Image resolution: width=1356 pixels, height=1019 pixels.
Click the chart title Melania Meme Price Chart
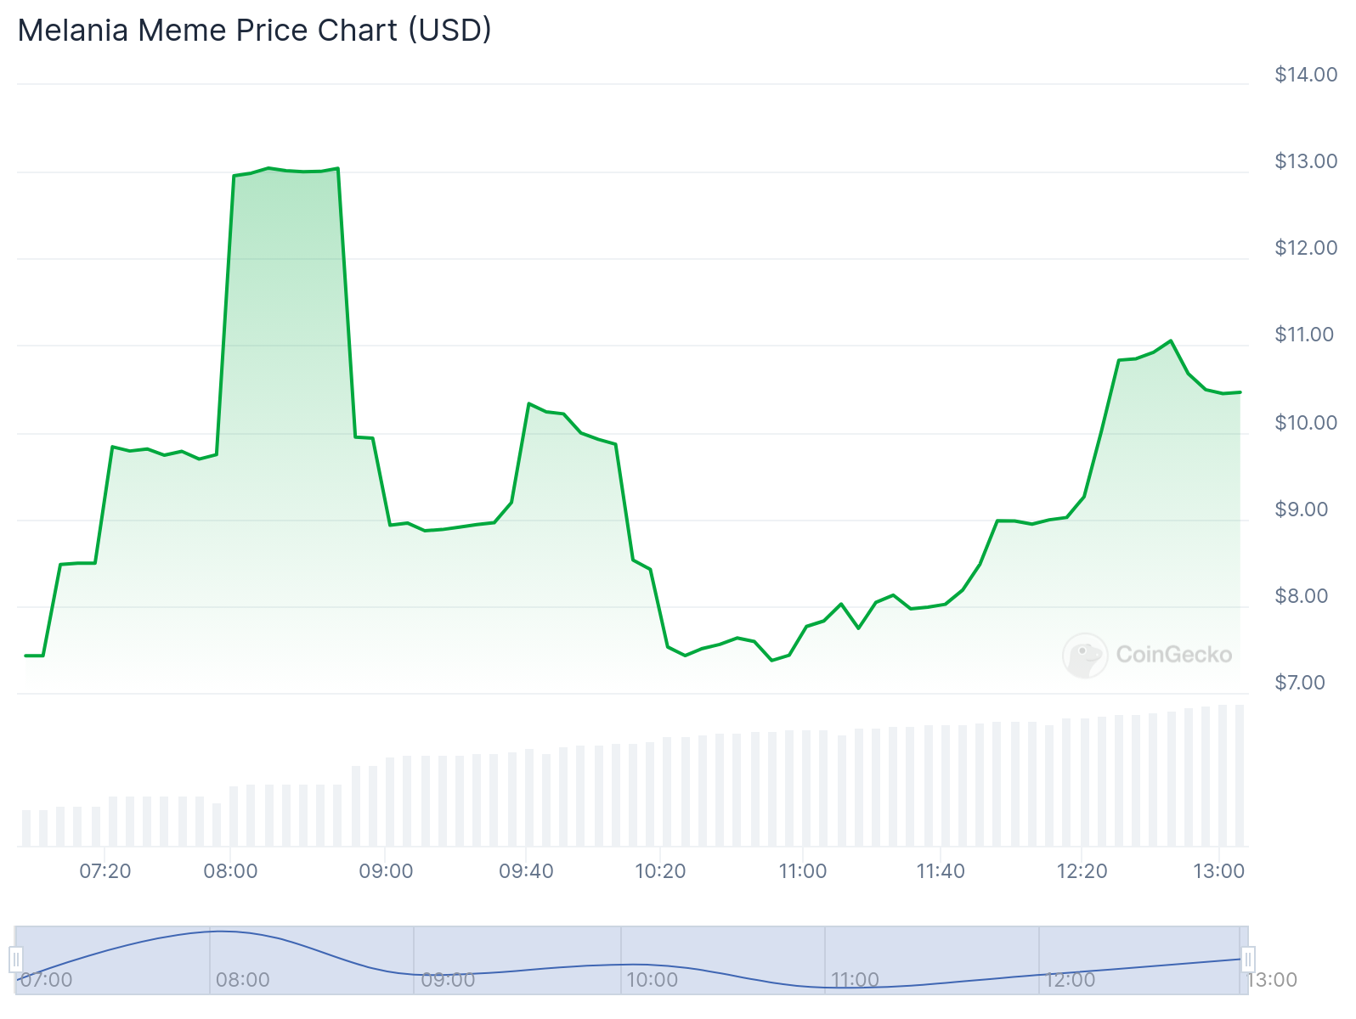pyautogui.click(x=255, y=30)
